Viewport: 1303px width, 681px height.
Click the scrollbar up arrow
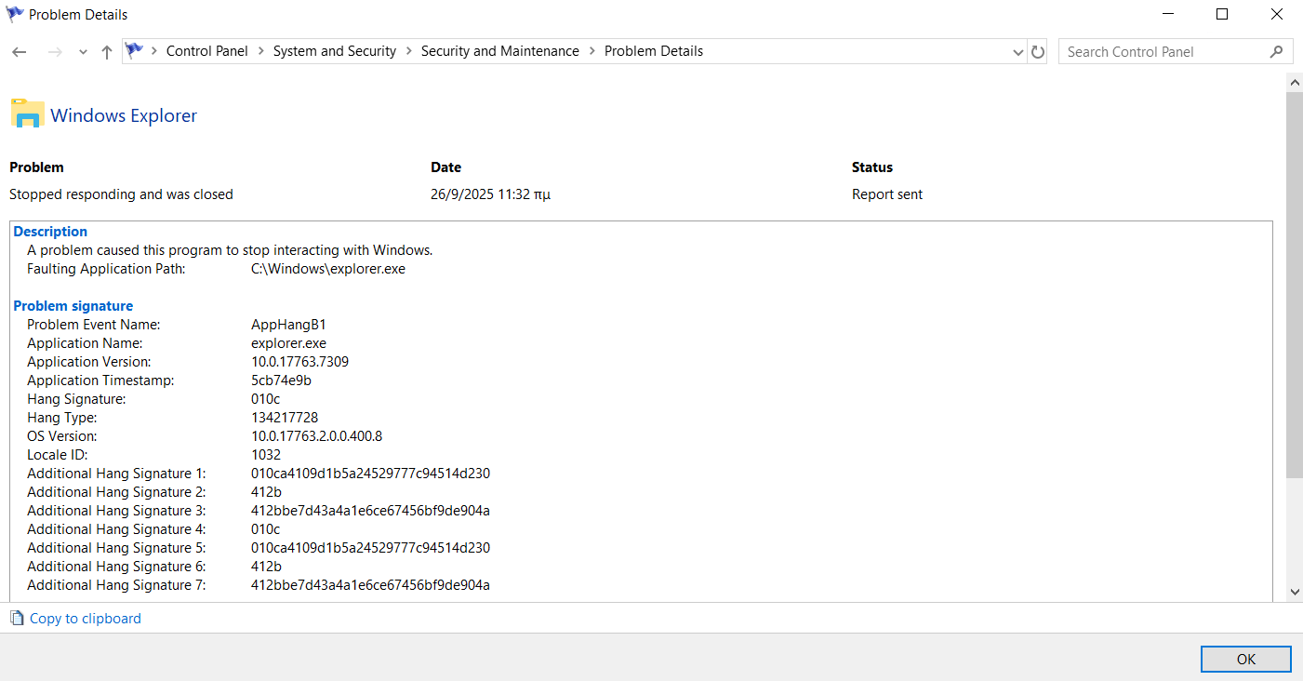(1294, 83)
